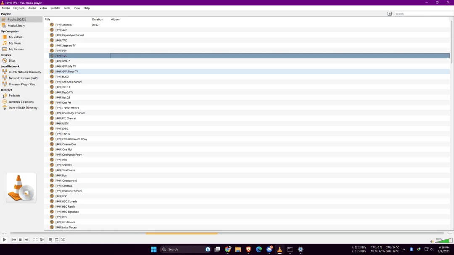Skip to previous media in playlist
The height and width of the screenshot is (255, 454).
[14, 240]
